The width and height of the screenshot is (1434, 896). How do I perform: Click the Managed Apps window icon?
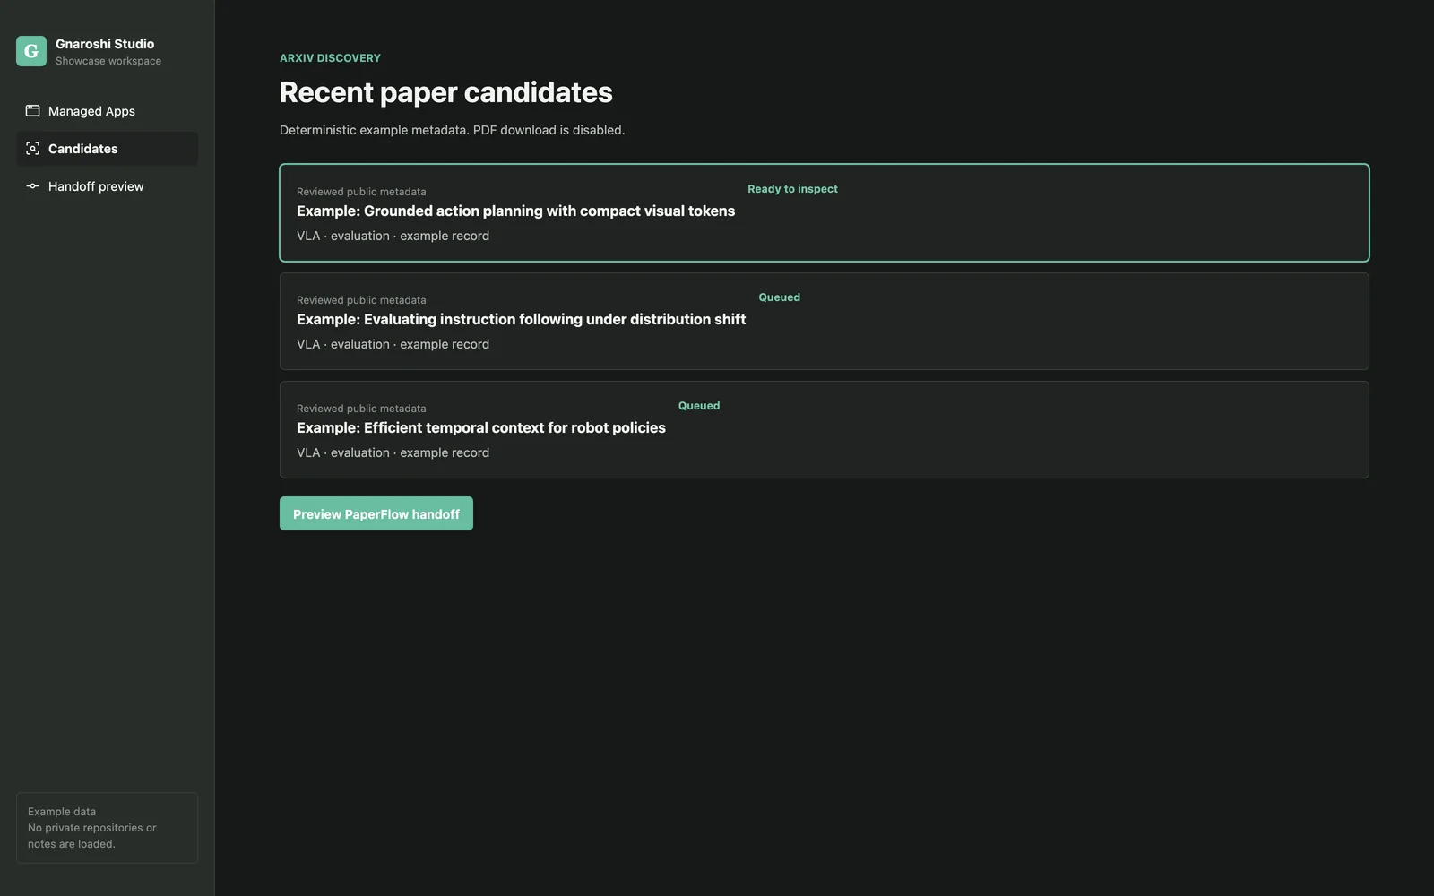pos(32,111)
